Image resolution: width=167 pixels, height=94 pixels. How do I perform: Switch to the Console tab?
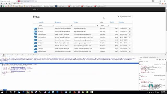(14, 55)
